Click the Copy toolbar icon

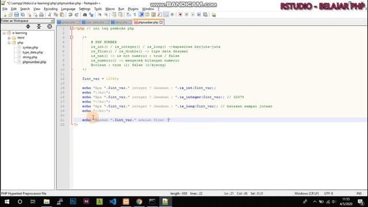(x=56, y=15)
